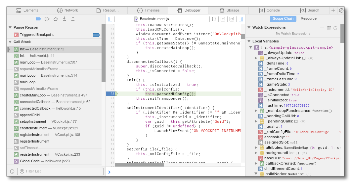The width and height of the screenshot is (351, 183).
Task: Click the Filter List input field
Action: (x=60, y=171)
